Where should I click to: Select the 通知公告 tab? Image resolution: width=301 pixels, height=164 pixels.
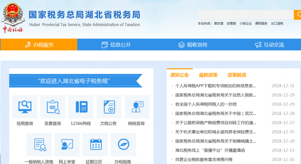click(x=180, y=75)
